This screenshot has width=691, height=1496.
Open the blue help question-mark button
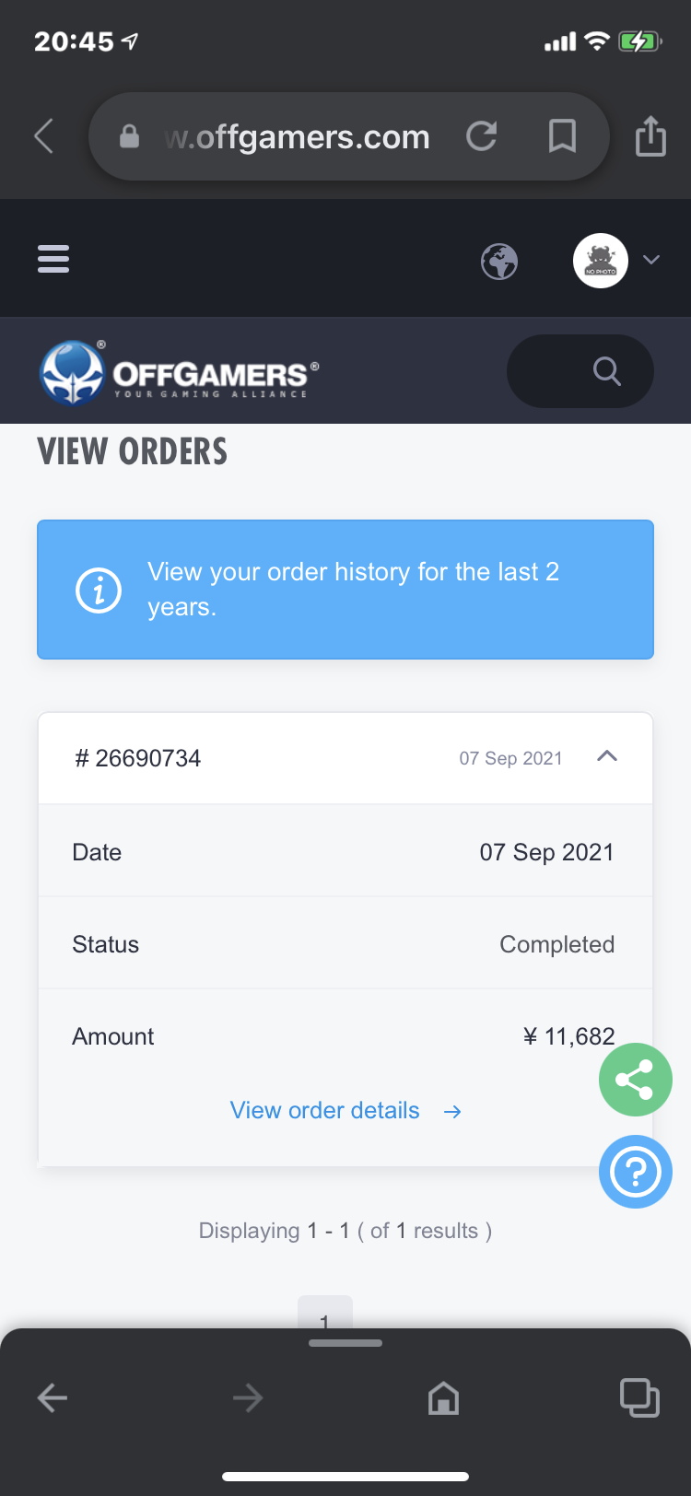(x=636, y=1172)
